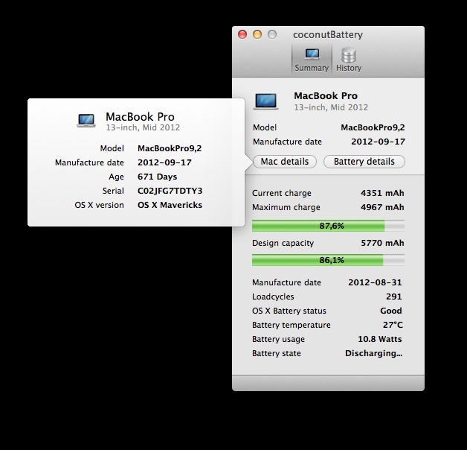
Task: Click the grey zoom window button
Action: (272, 34)
